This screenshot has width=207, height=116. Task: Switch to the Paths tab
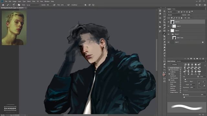pyautogui.click(x=174, y=9)
